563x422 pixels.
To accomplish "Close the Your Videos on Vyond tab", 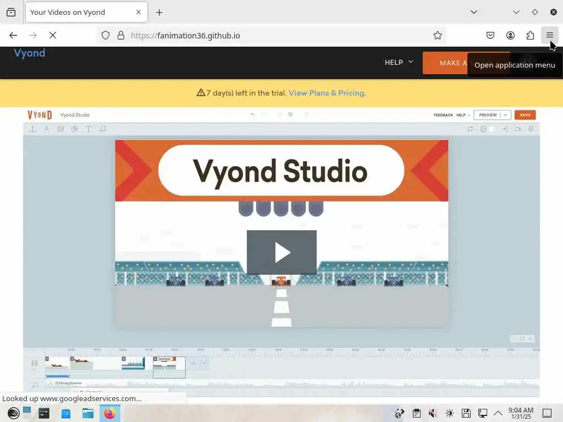I will 139,12.
